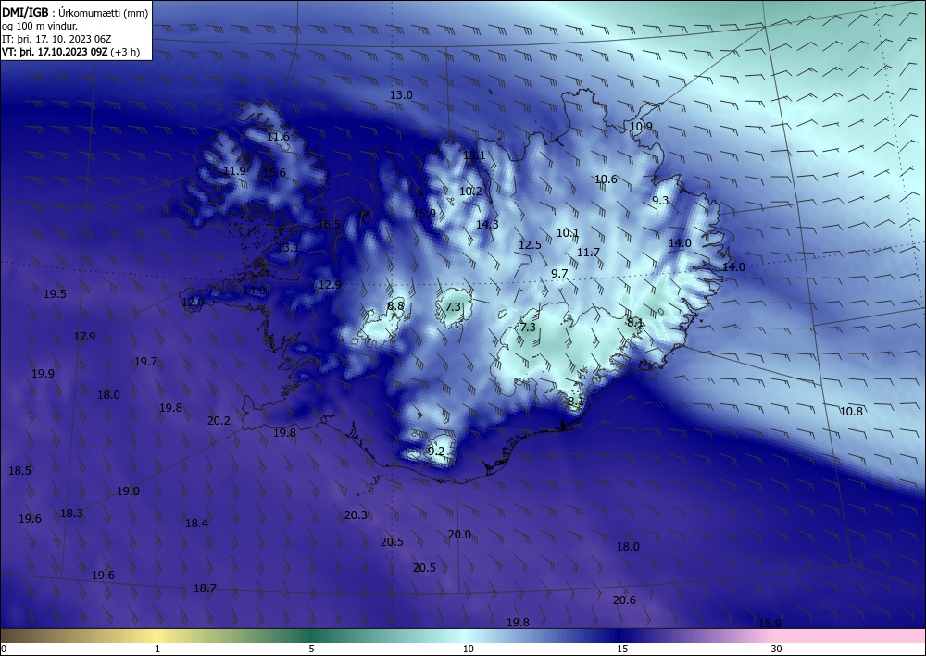The height and width of the screenshot is (656, 926).
Task: Select the 11.7 value label
Action: (x=588, y=253)
